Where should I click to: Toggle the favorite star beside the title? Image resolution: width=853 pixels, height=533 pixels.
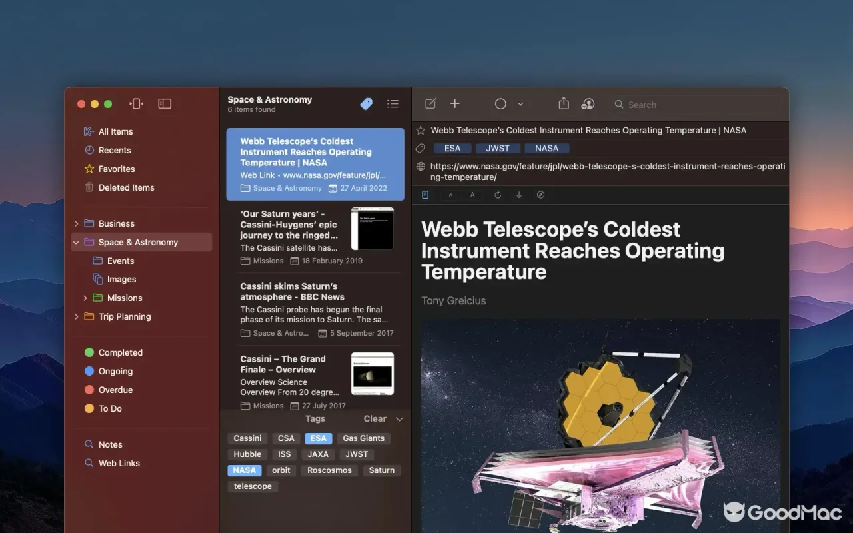(421, 130)
